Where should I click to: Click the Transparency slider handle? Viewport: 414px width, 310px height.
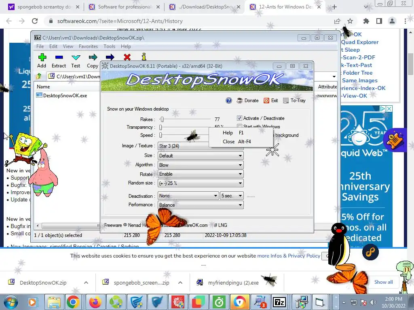point(161,127)
